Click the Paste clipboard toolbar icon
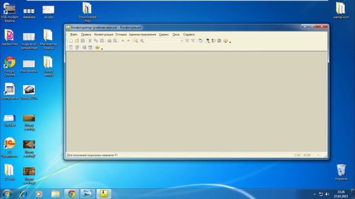Viewport: 355px width, 199px height. pyautogui.click(x=102, y=41)
